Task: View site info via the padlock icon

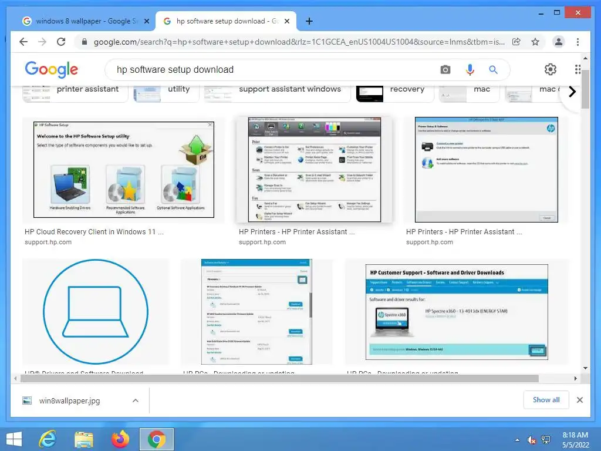Action: [x=85, y=42]
